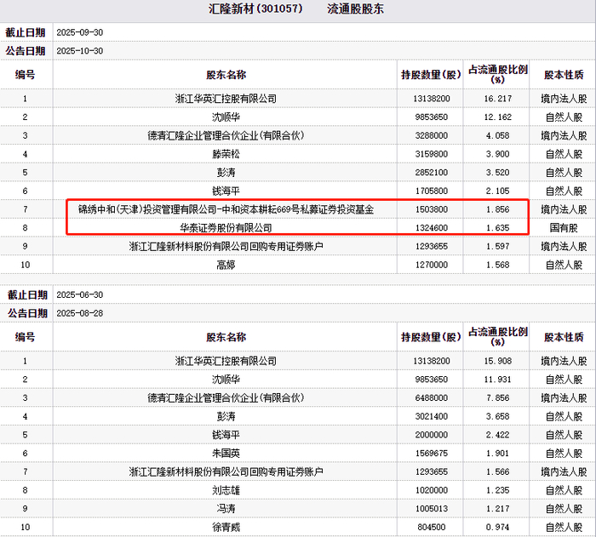The height and width of the screenshot is (537, 596).
Task: Click the share count '3159800'
Action: coord(432,154)
